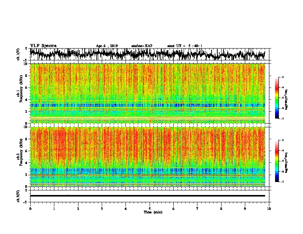Click the time-axis tick label "10" under ch.3
This screenshot has height=234, width=303.
269,209
